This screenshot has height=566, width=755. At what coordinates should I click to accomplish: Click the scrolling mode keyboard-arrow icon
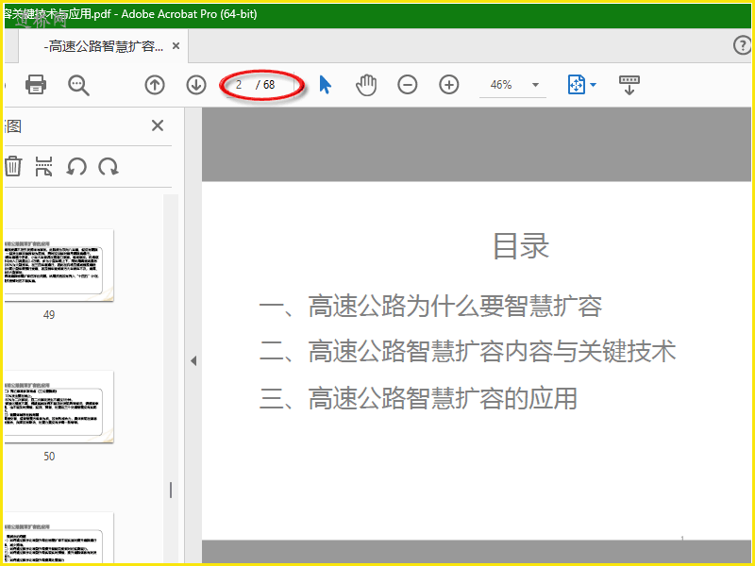coord(629,85)
